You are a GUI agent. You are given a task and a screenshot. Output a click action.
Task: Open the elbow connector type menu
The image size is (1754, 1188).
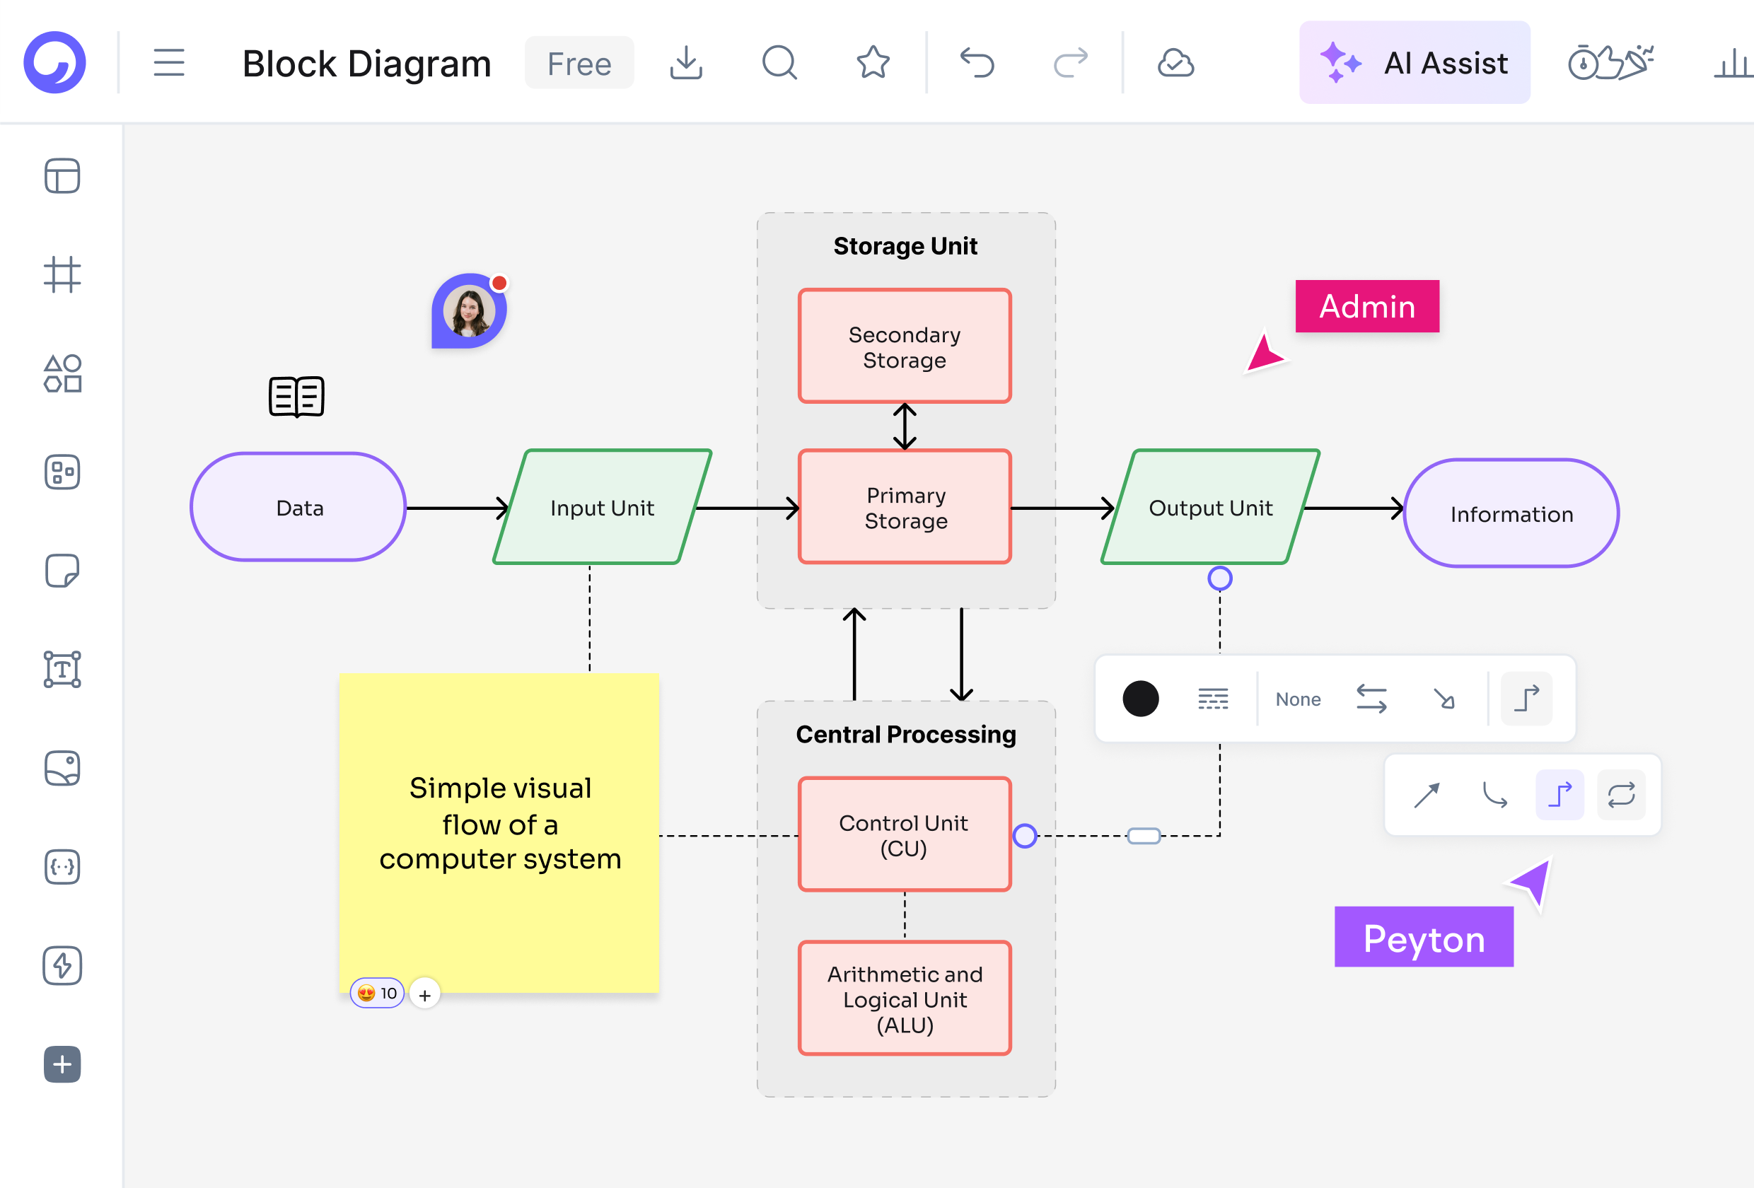pos(1526,699)
